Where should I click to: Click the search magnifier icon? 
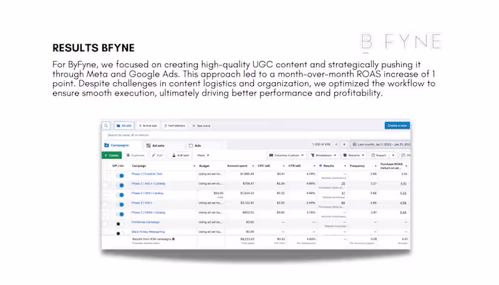[106, 126]
